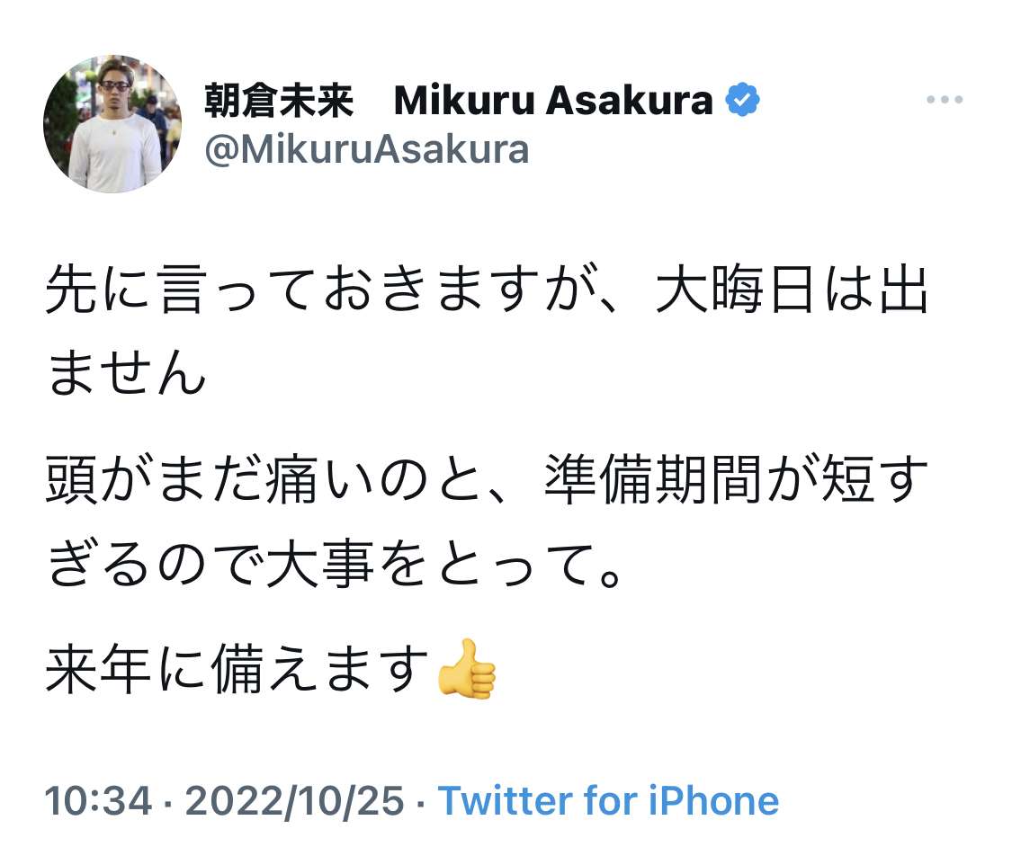This screenshot has height=847, width=1012.
Task: Open Mikuru Asakura's round profile picture
Action: pos(112,124)
